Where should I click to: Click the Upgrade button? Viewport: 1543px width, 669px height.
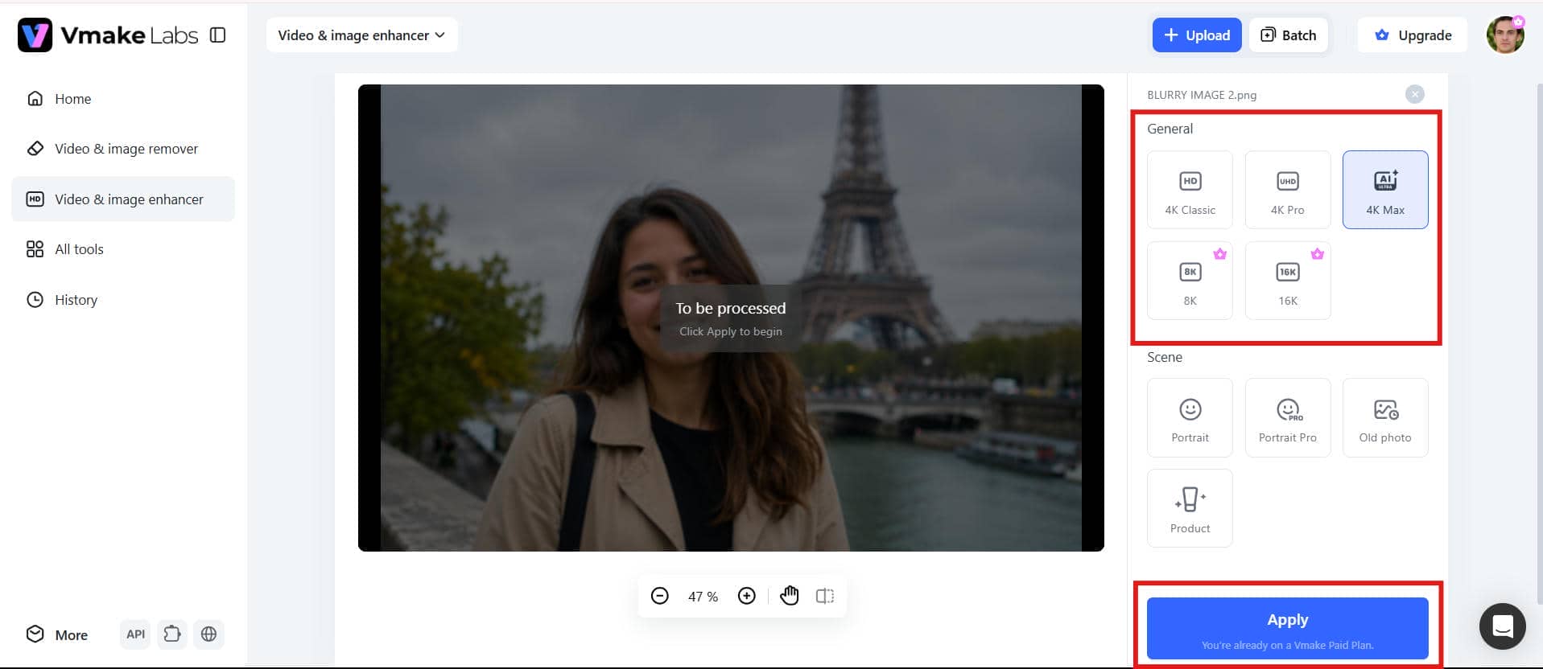[x=1413, y=35]
